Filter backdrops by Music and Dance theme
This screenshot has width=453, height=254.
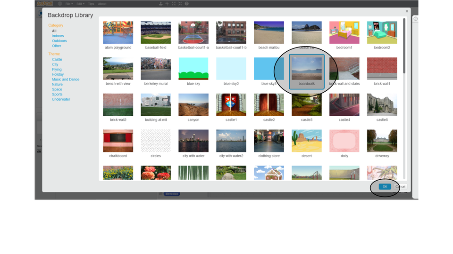tap(66, 79)
